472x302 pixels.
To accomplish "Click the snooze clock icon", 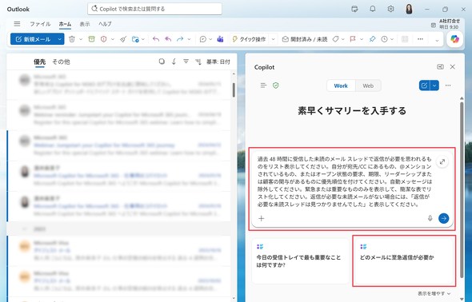I will click(x=384, y=39).
